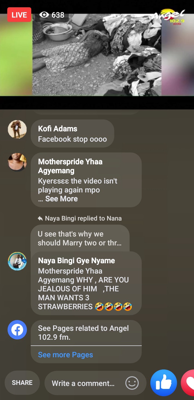194x400 pixels.
Task: Tap the SHARE button
Action: (x=22, y=383)
